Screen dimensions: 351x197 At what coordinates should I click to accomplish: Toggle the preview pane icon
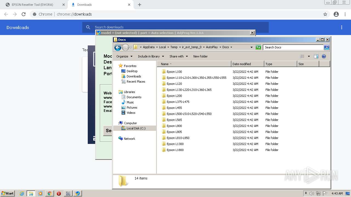pos(316,56)
